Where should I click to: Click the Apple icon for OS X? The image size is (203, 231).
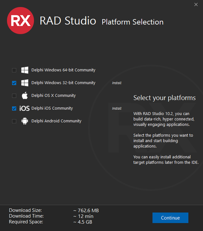[x=25, y=96]
